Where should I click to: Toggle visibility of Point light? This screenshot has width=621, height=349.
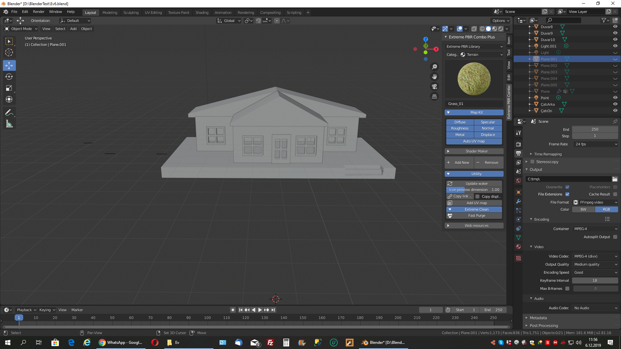615,98
